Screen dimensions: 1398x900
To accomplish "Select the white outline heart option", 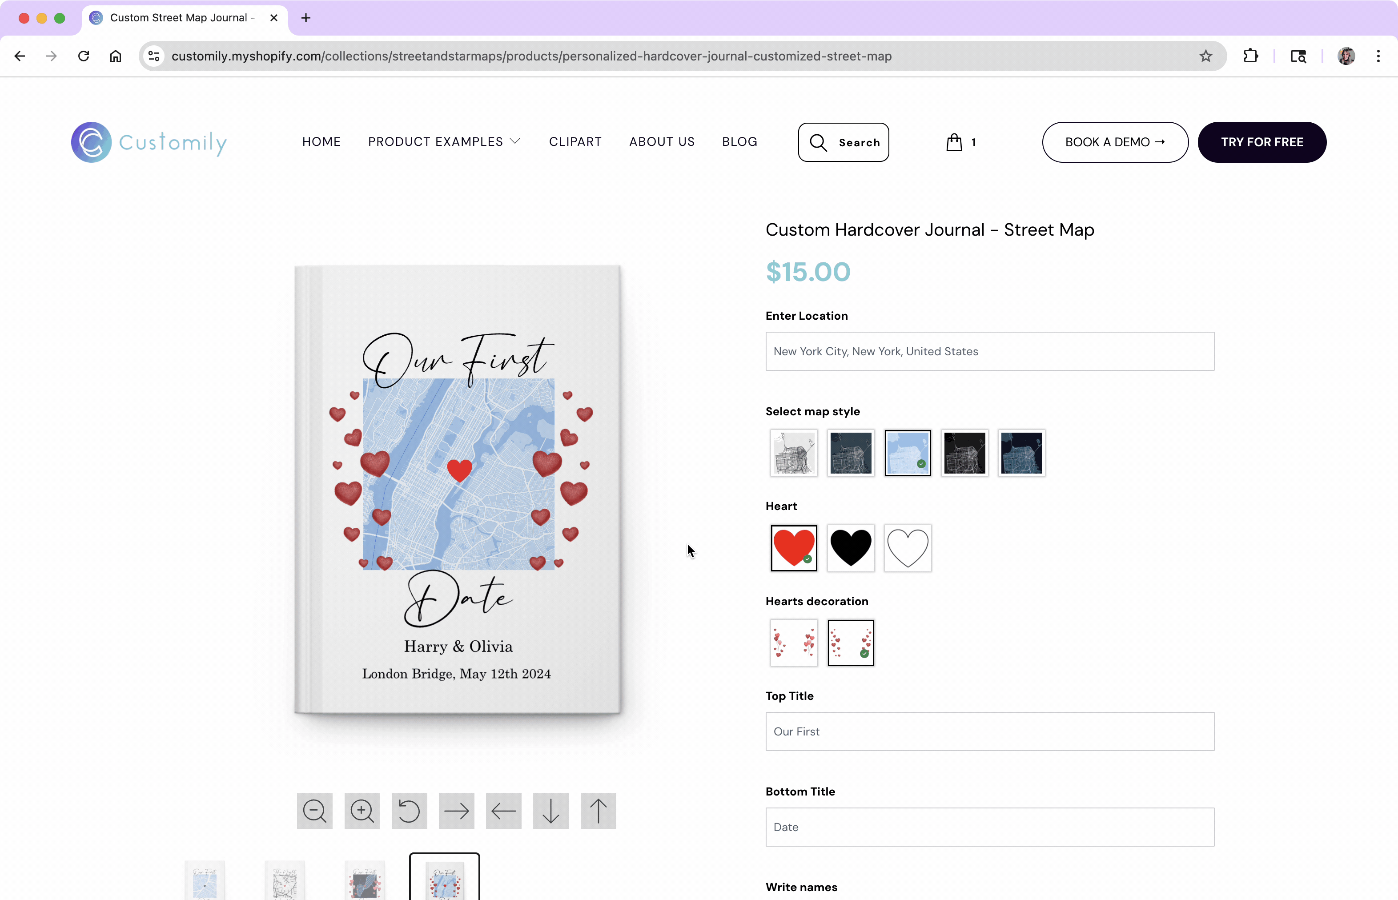I will (x=908, y=547).
